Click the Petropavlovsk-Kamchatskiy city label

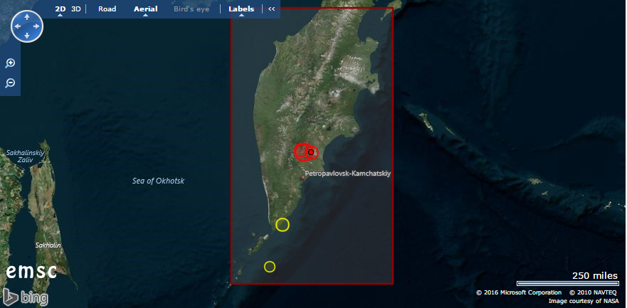(347, 174)
